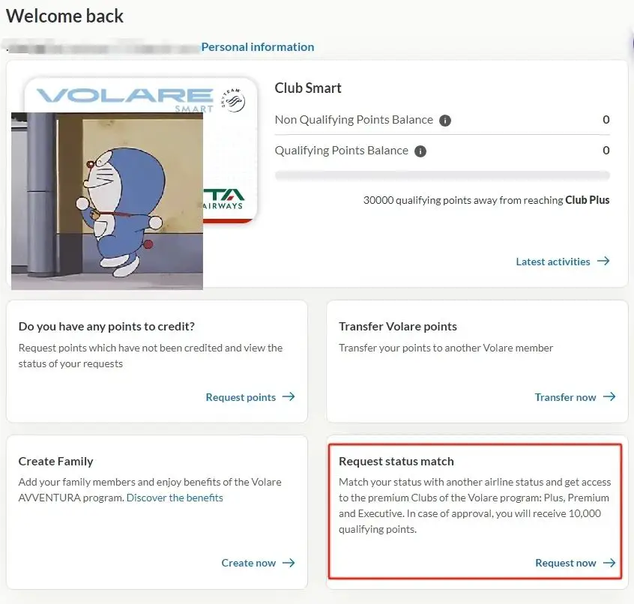
Task: Open the Personal information link
Action: (258, 47)
